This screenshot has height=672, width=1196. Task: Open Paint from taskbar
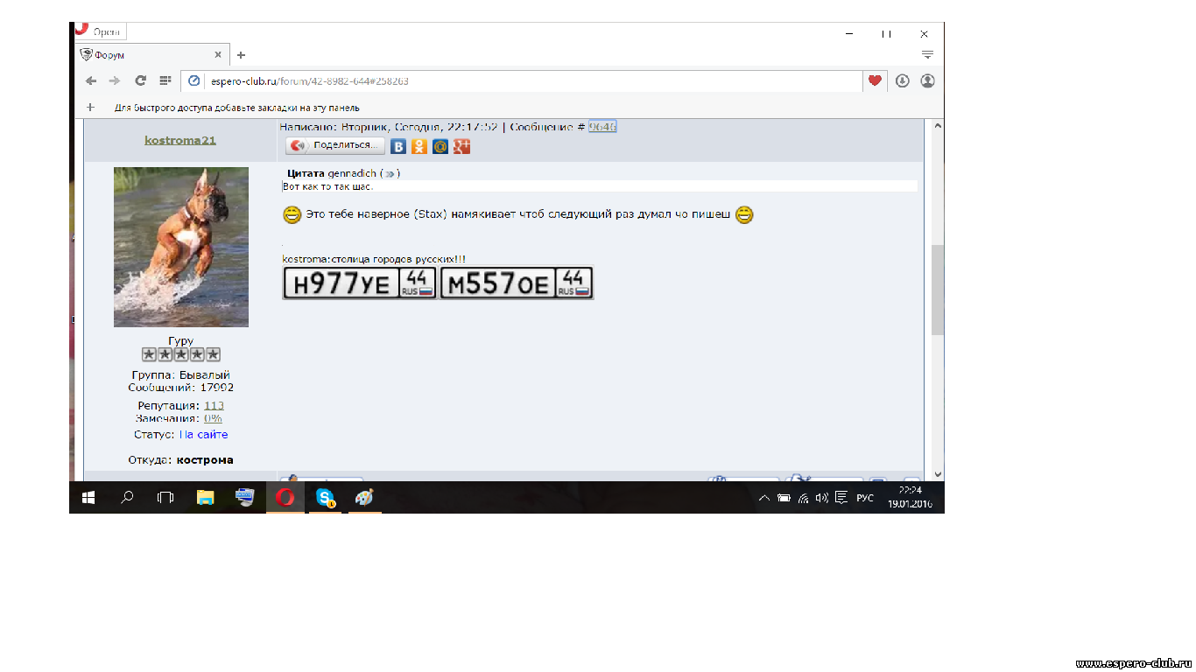pos(363,497)
